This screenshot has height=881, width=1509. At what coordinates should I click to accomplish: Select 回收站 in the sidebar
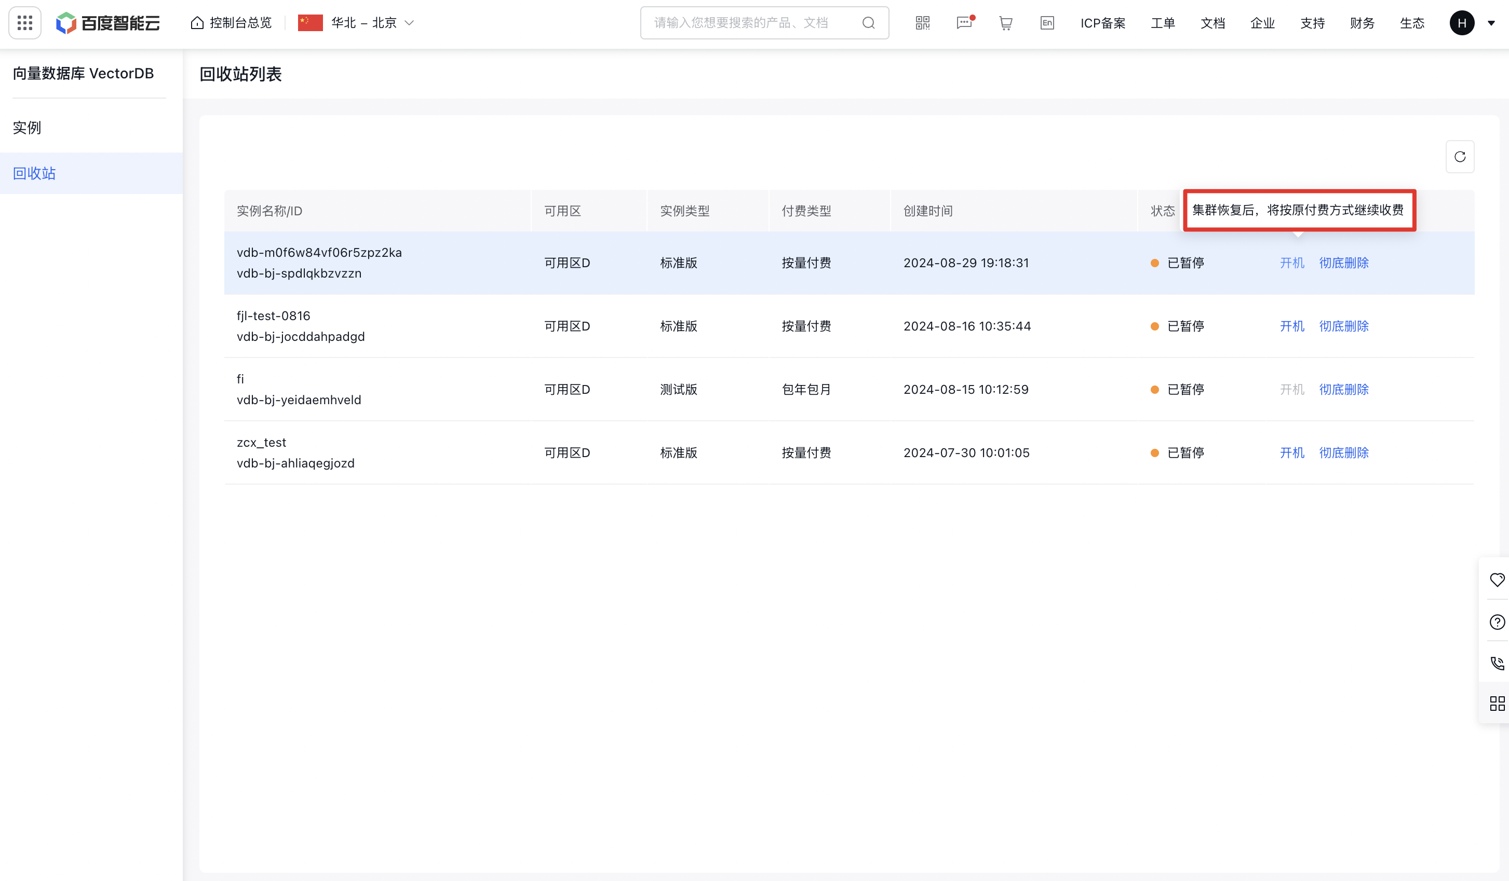point(91,173)
